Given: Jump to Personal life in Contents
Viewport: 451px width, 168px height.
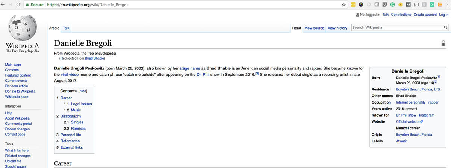Looking at the screenshot, I should click(71, 135).
